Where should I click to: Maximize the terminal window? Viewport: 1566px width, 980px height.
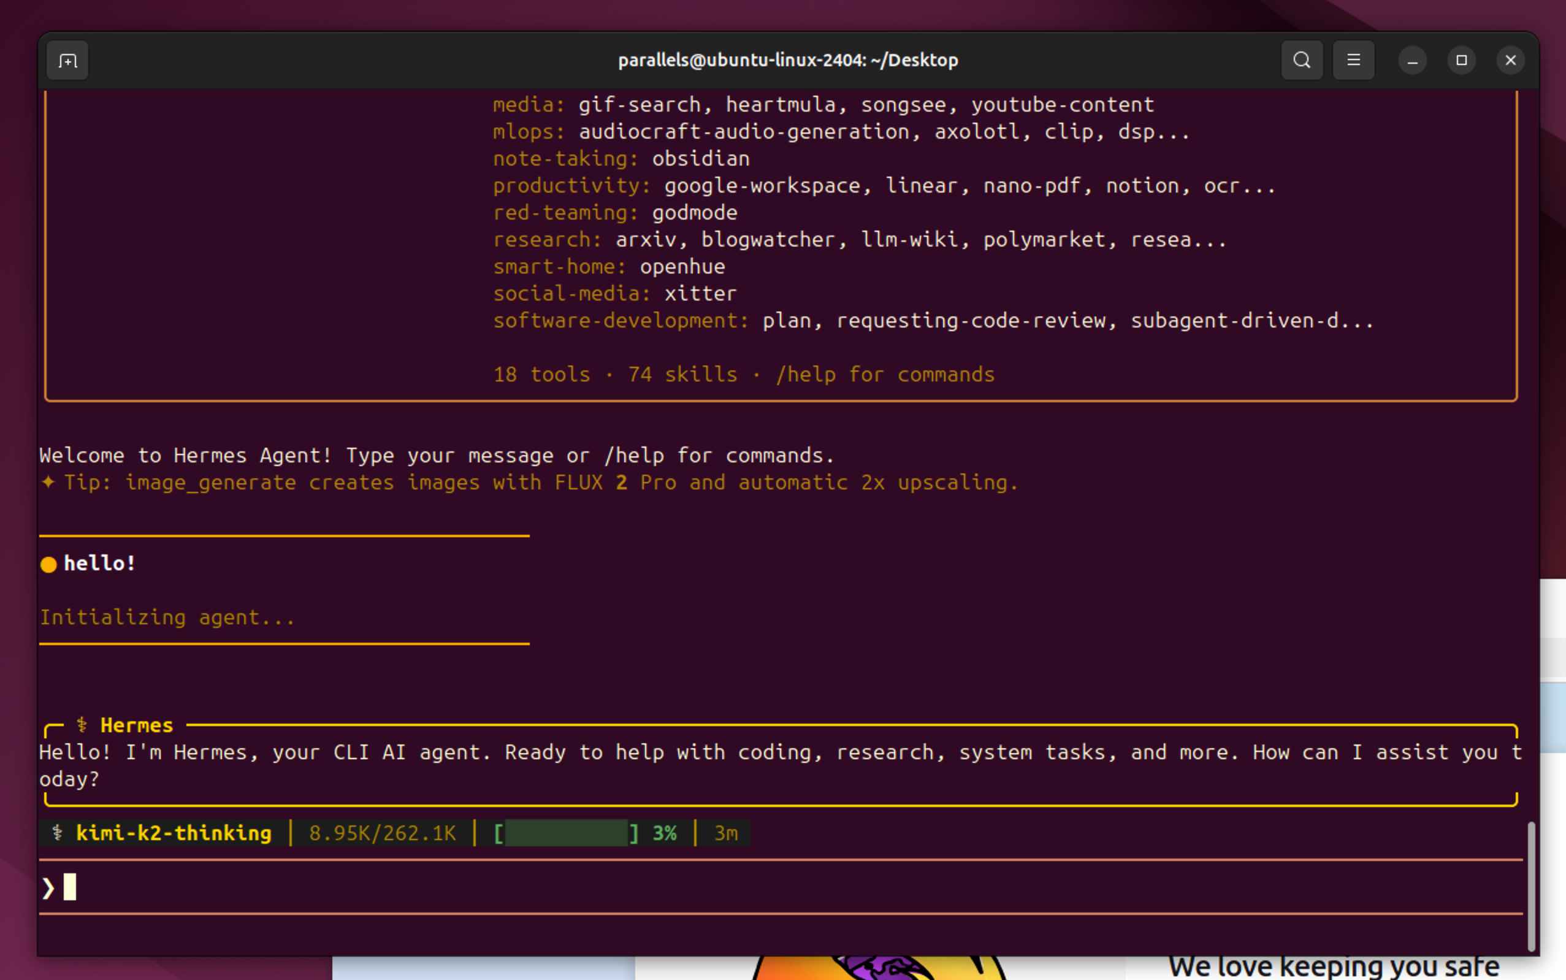pos(1461,60)
